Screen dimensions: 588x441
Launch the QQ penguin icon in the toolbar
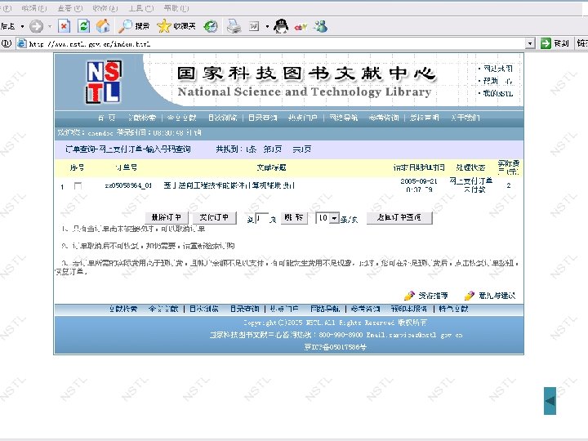click(281, 26)
